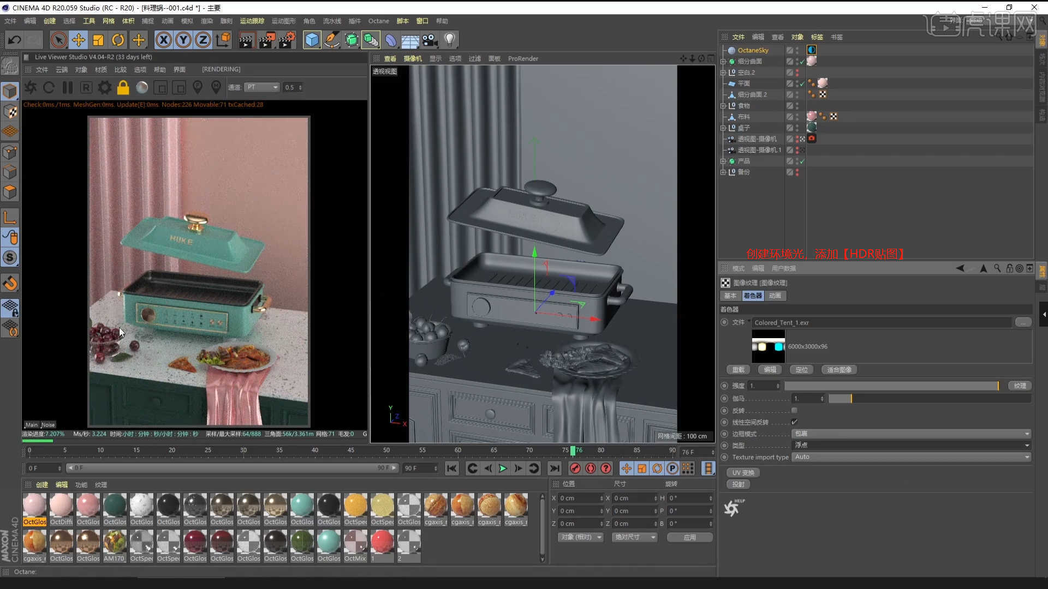Expand the 食物 group in the object manager
Screen dimensions: 1048x589
point(723,105)
